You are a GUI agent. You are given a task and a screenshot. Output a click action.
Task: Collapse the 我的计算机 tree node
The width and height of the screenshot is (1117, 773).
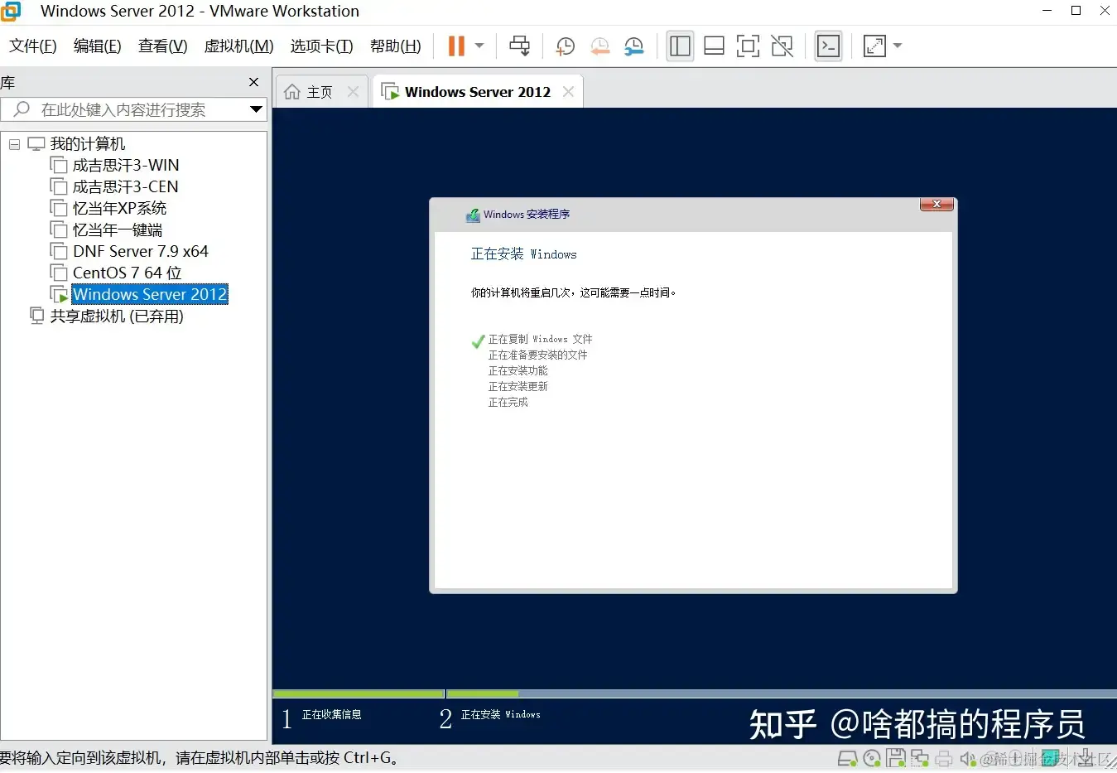click(14, 144)
